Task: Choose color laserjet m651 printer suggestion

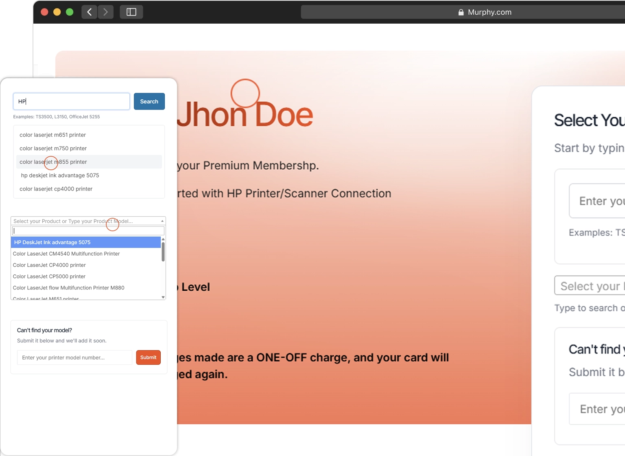Action: tap(53, 135)
